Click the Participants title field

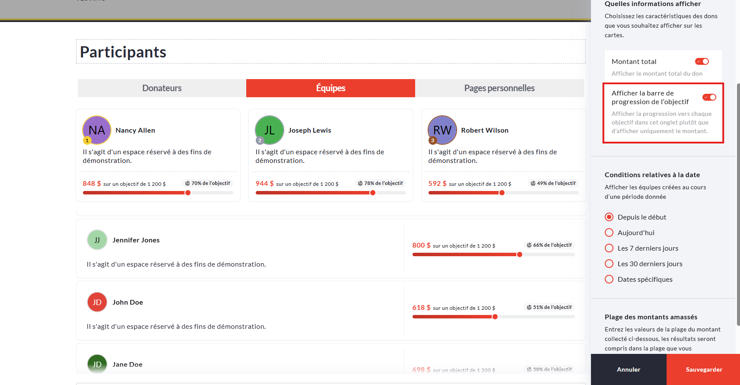330,52
